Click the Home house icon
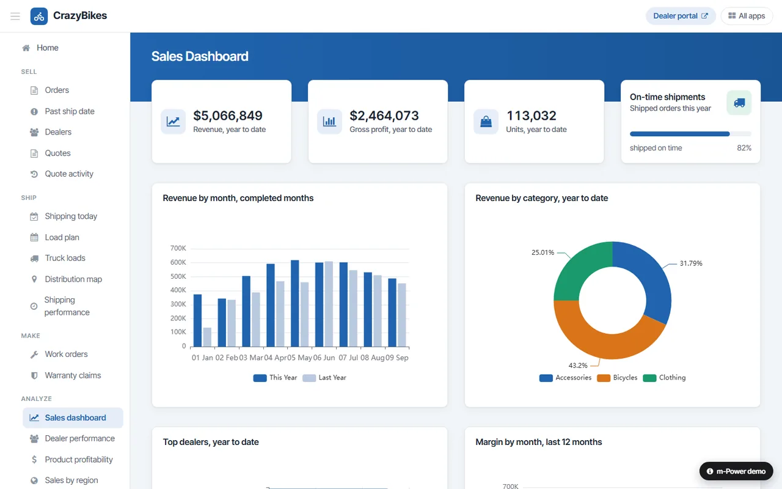782x489 pixels. tap(26, 48)
